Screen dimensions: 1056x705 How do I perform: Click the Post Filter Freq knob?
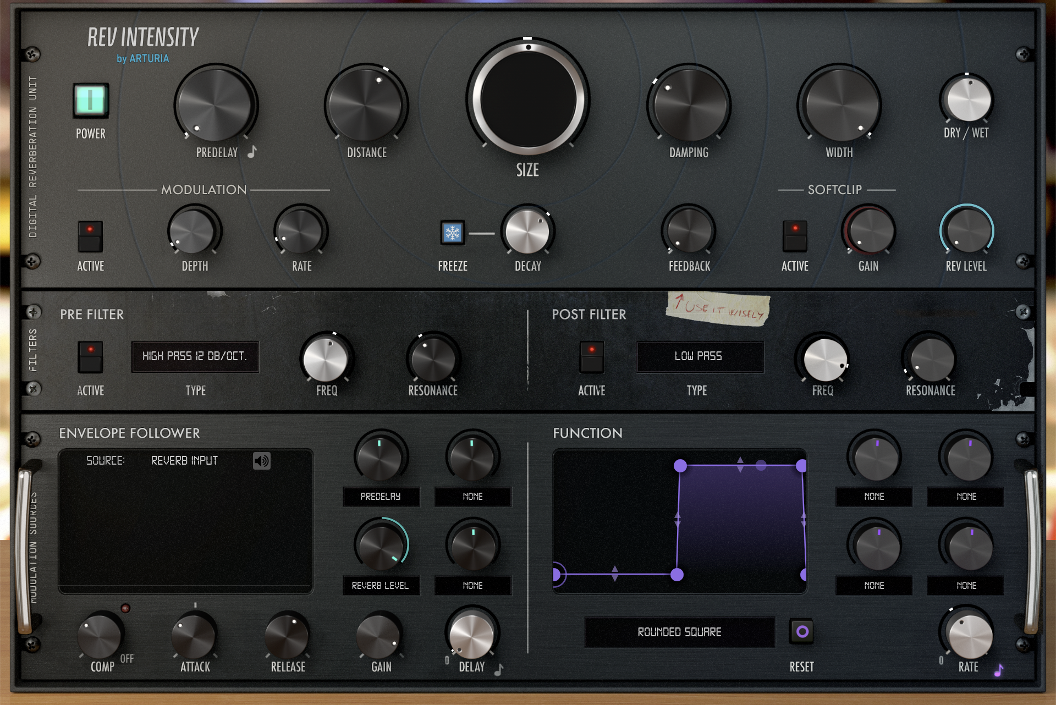[x=824, y=359]
